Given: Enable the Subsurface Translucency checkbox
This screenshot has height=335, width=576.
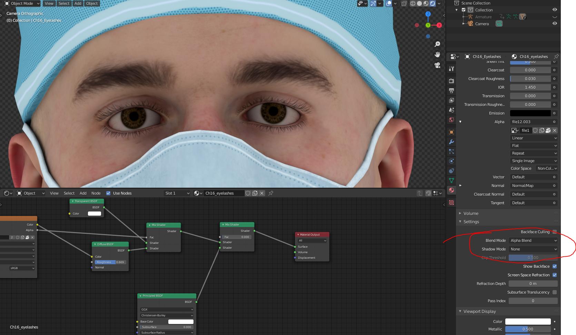Looking at the screenshot, I should coord(555,292).
